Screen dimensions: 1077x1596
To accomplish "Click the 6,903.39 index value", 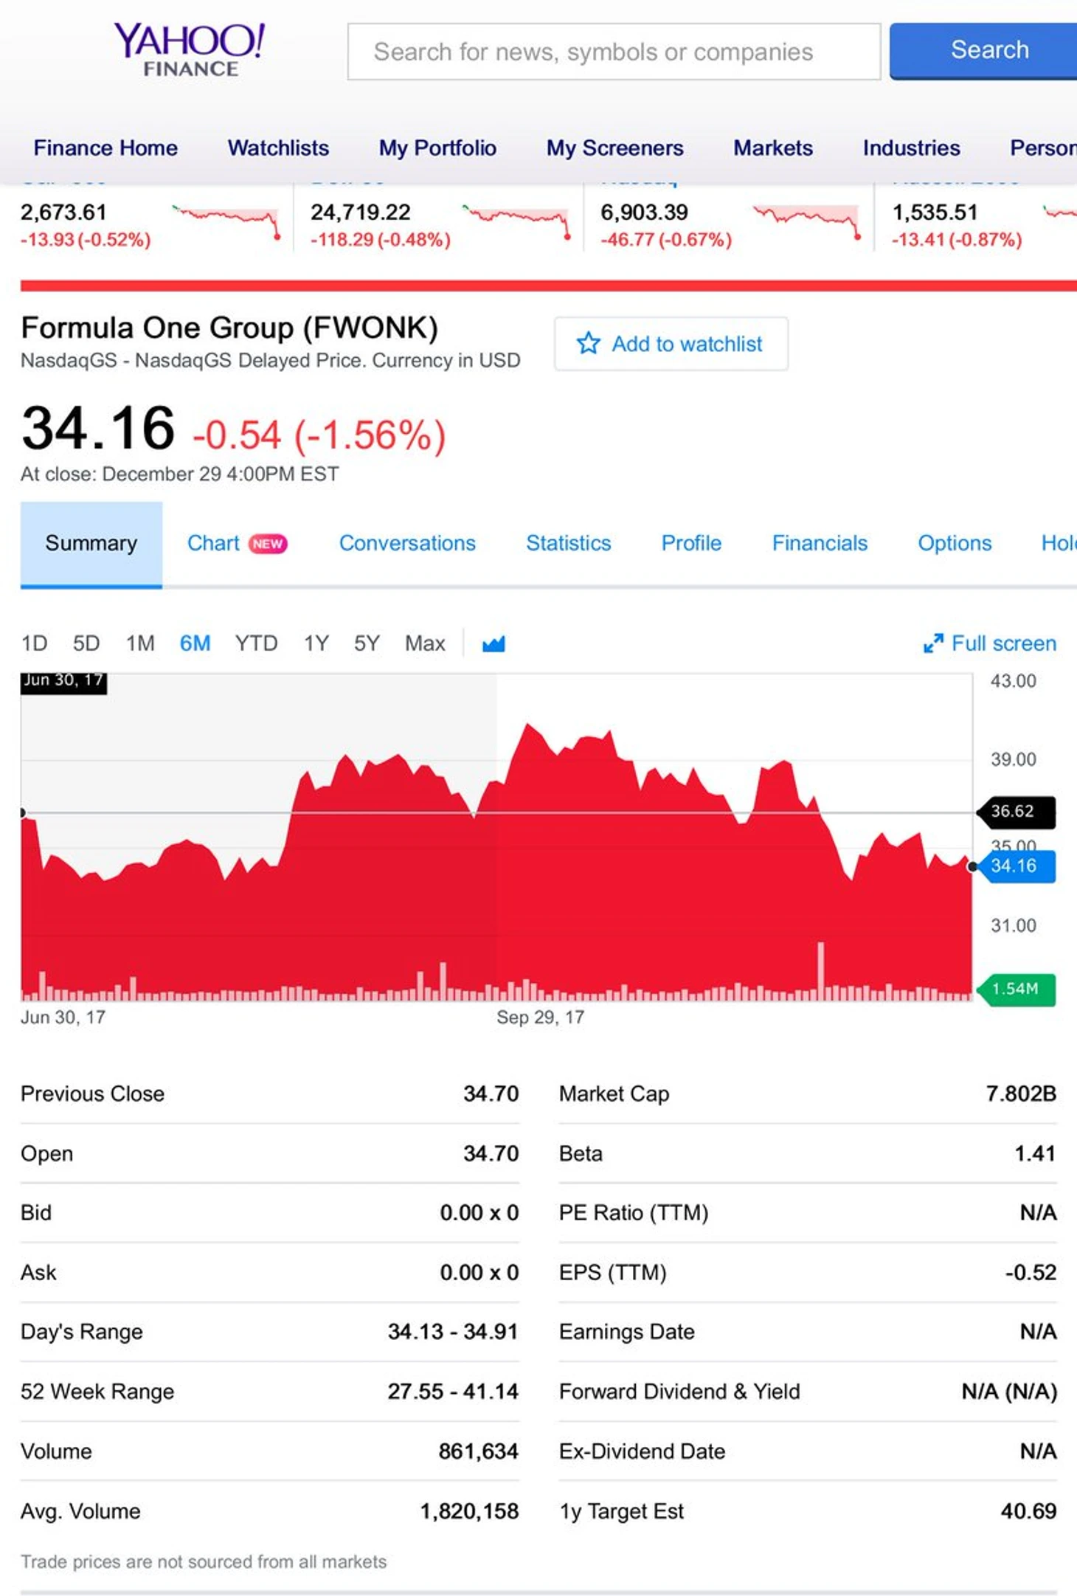I will point(644,213).
